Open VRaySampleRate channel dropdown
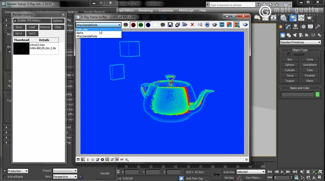Screen dimensions: 325x181 98,25
